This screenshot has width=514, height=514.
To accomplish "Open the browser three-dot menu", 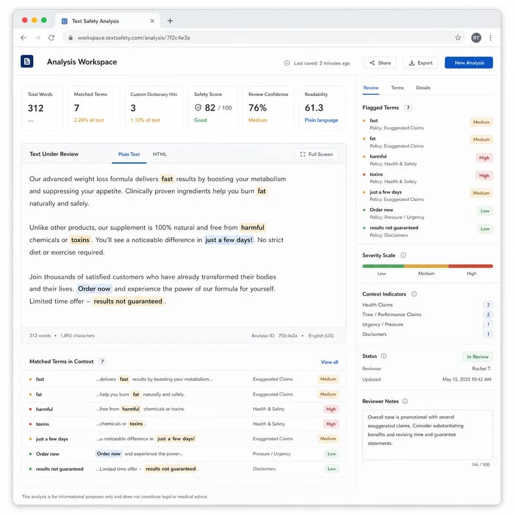I will [x=491, y=38].
